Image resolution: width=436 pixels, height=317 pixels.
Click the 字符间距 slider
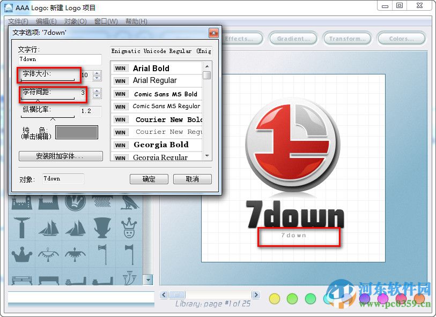coord(48,99)
